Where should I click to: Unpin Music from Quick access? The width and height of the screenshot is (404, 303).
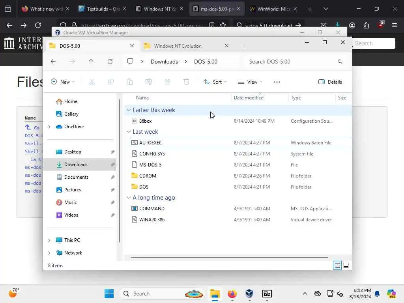pos(112,202)
